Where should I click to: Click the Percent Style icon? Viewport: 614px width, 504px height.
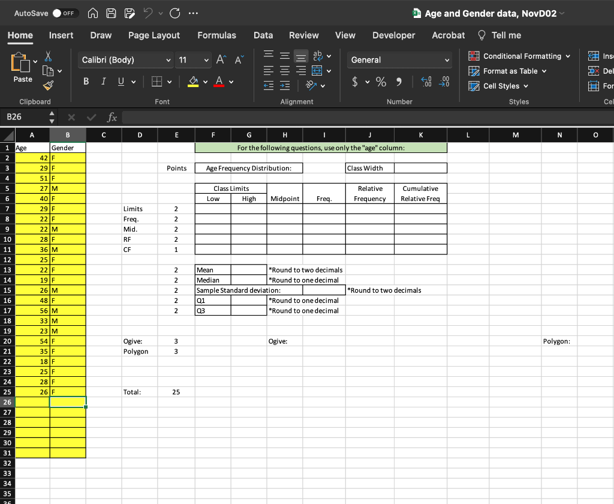380,81
